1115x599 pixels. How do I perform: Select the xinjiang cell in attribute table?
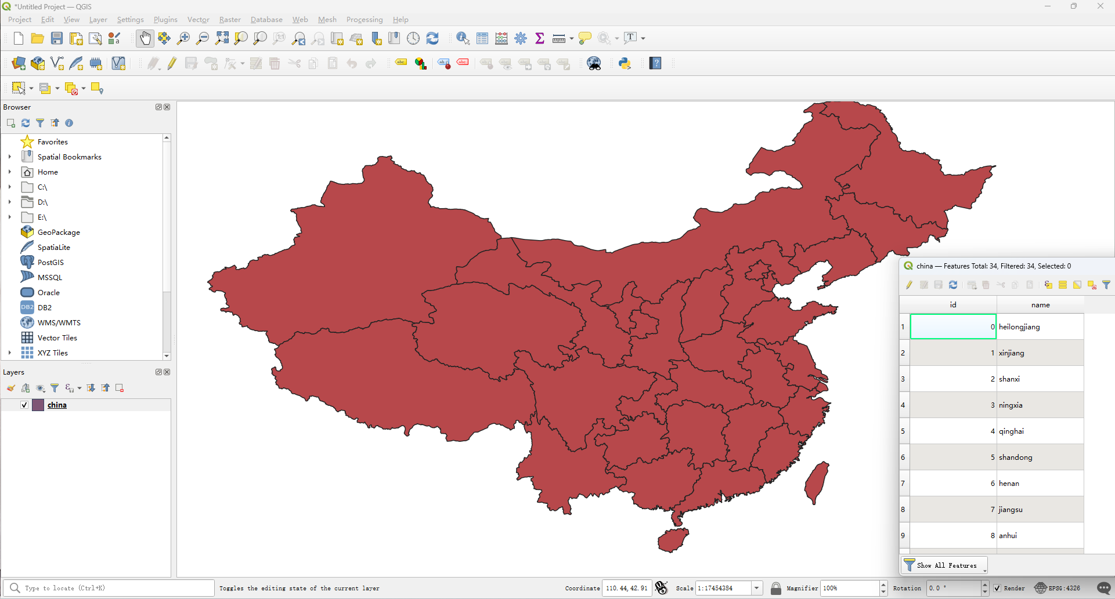click(x=1040, y=353)
